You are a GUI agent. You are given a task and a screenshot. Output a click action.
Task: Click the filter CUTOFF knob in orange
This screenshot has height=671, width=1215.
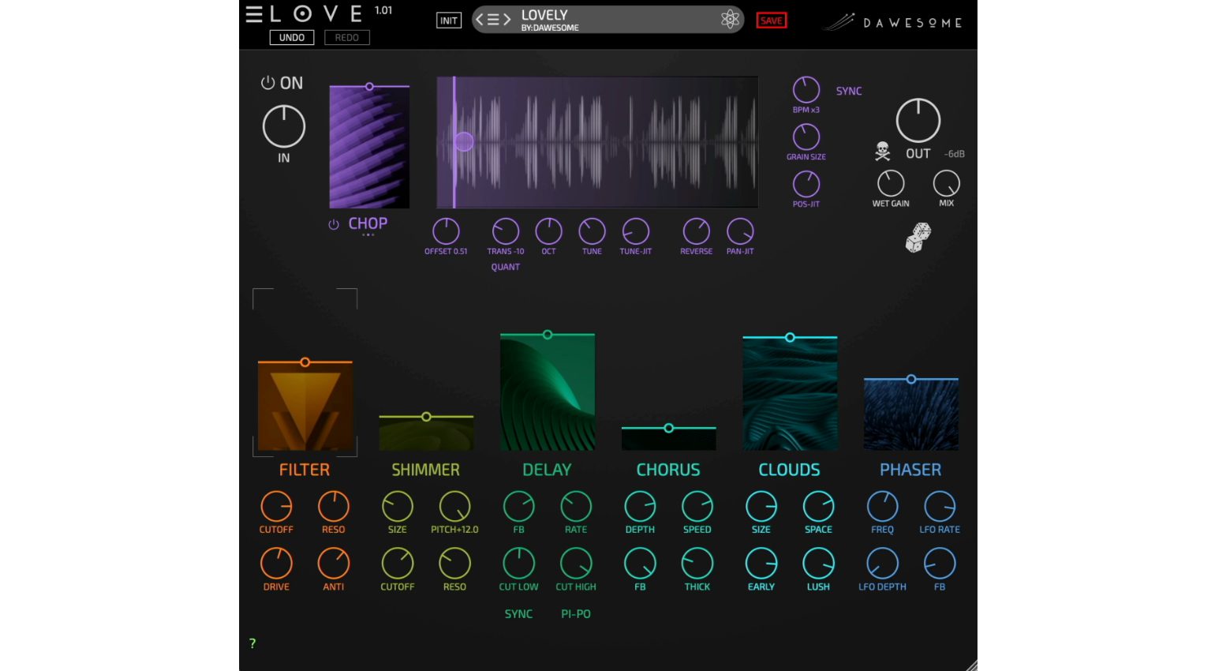point(276,507)
